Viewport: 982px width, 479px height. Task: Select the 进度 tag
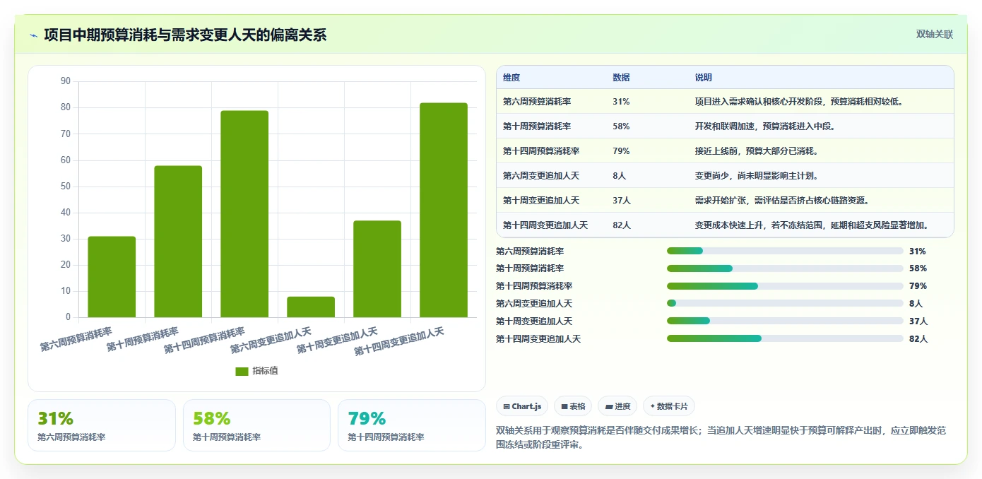[617, 406]
